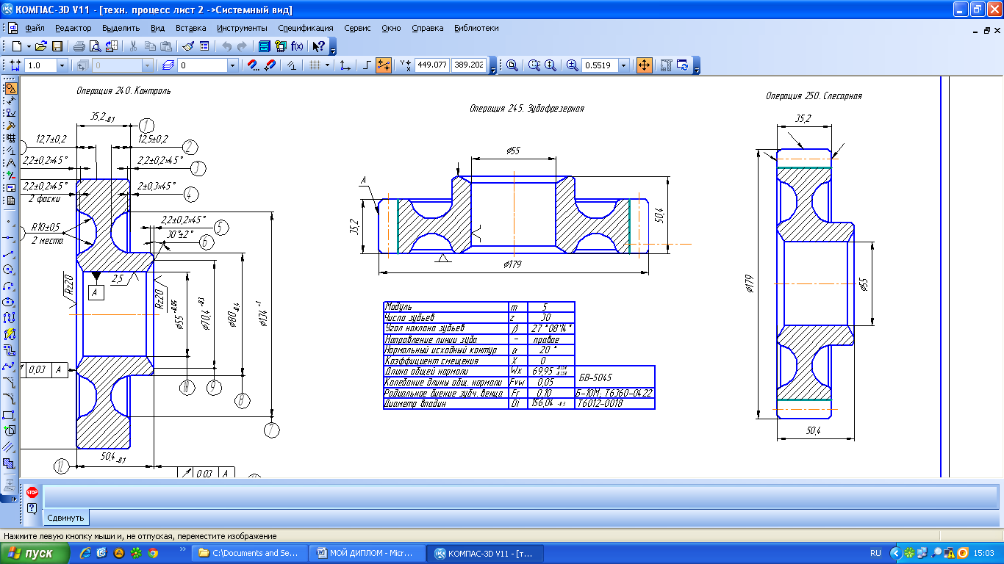Print with the printer icon
Viewport: 1004px width, 564px height.
(x=79, y=46)
